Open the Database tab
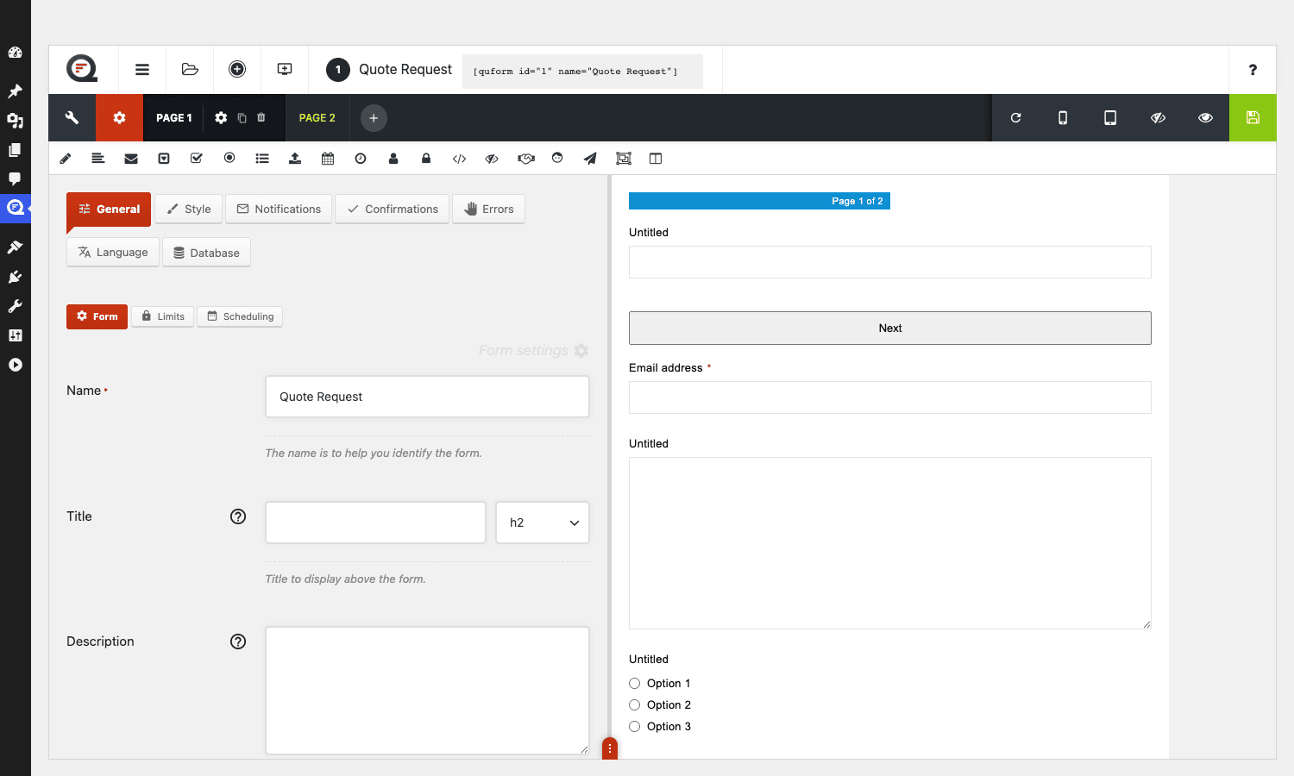 (x=206, y=253)
